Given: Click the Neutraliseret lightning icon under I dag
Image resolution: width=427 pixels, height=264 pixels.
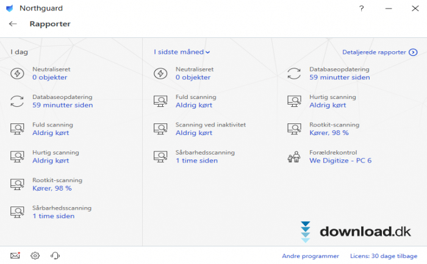Looking at the screenshot, I should click(x=17, y=73).
